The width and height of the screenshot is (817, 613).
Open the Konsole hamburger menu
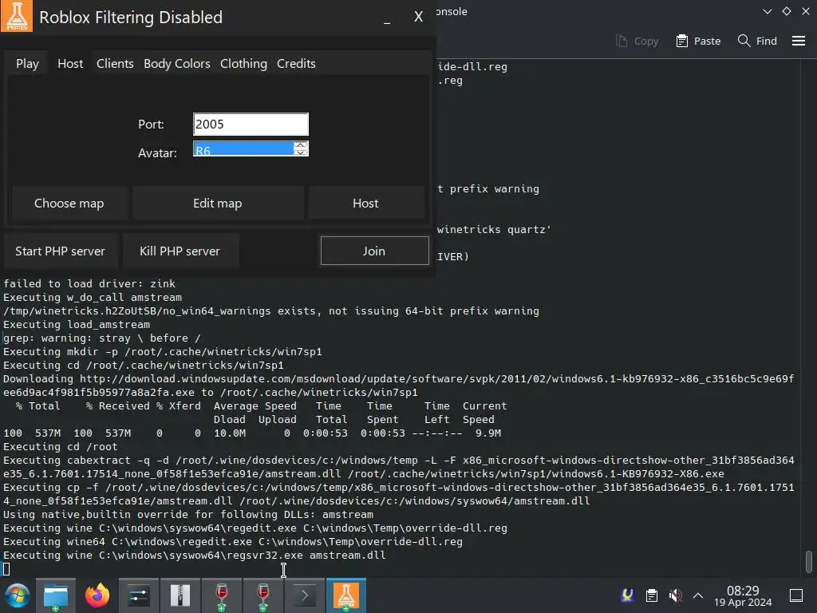pyautogui.click(x=799, y=41)
